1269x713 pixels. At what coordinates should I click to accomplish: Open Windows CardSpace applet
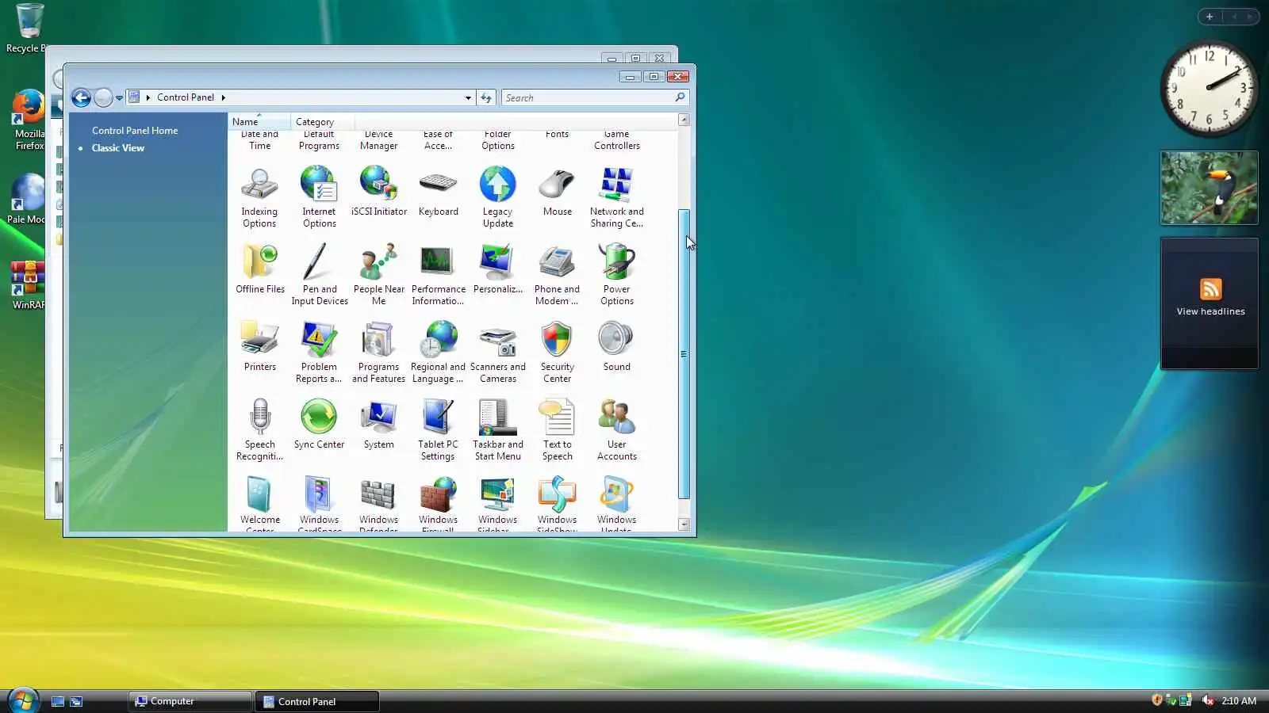[319, 503]
